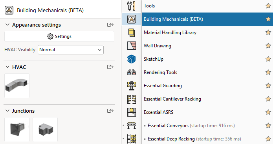Open the SketchUp logo icon
Viewport: 273px width, 144px height.
pyautogui.click(x=132, y=59)
